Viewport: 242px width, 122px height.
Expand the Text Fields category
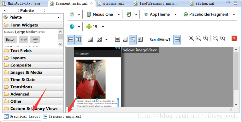point(33,50)
